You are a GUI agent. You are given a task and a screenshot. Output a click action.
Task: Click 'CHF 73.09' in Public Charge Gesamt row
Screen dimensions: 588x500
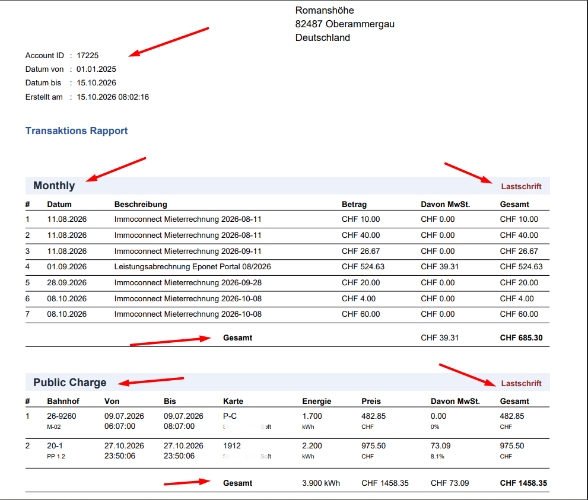pyautogui.click(x=450, y=483)
